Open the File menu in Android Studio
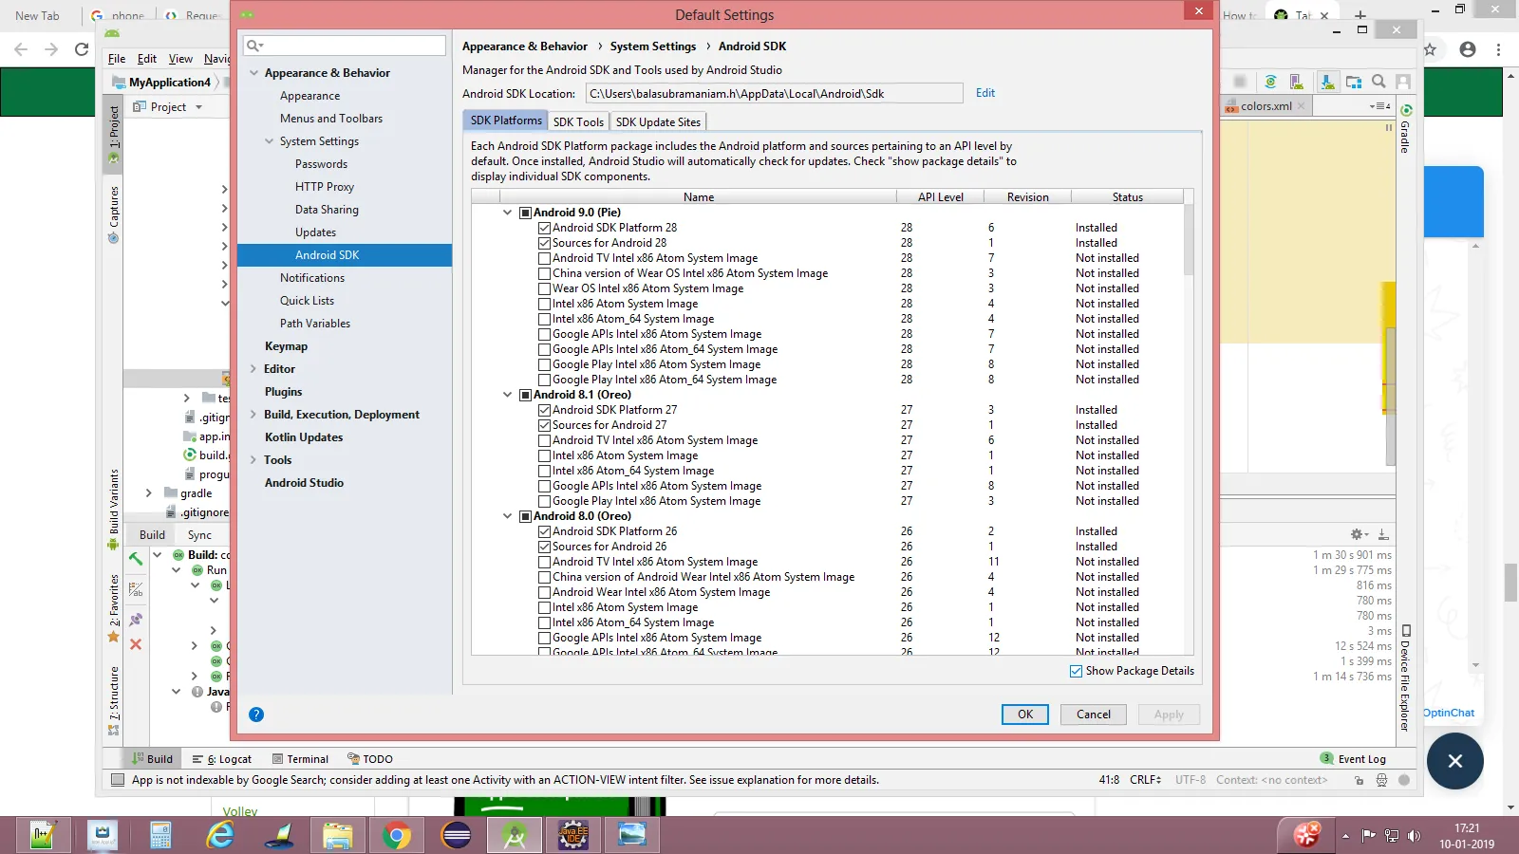Viewport: 1519px width, 854px height. pos(117,59)
